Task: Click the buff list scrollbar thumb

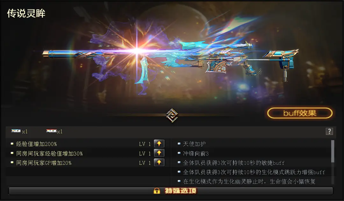Action: tap(333, 151)
